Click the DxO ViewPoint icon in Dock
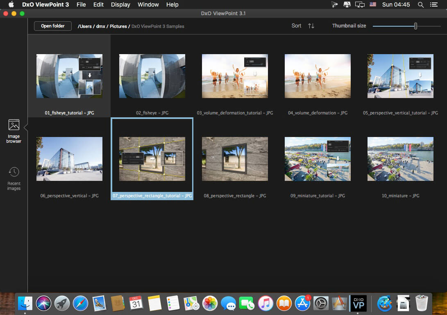This screenshot has width=447, height=315. [x=357, y=303]
